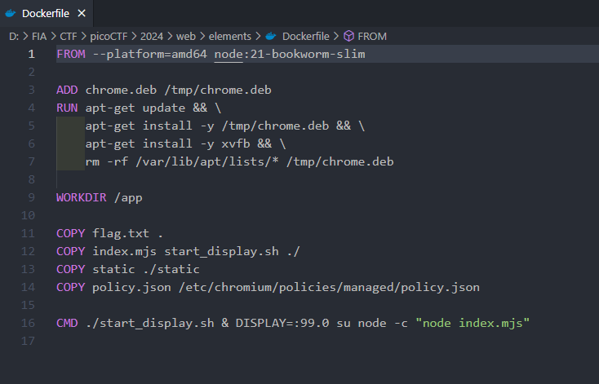Click the WORKDIR keyword
The width and height of the screenshot is (599, 384).
[82, 198]
